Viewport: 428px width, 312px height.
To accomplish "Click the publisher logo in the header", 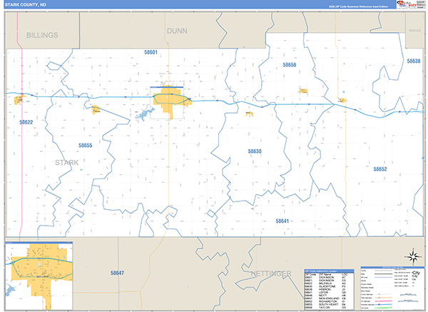I will (409, 4).
